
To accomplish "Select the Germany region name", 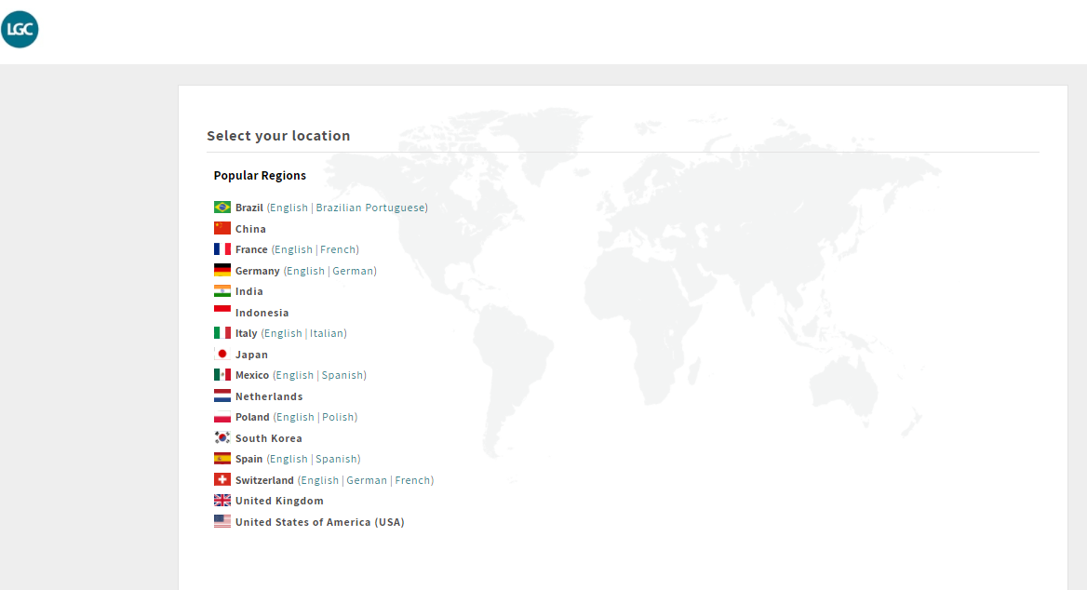I will 257,271.
